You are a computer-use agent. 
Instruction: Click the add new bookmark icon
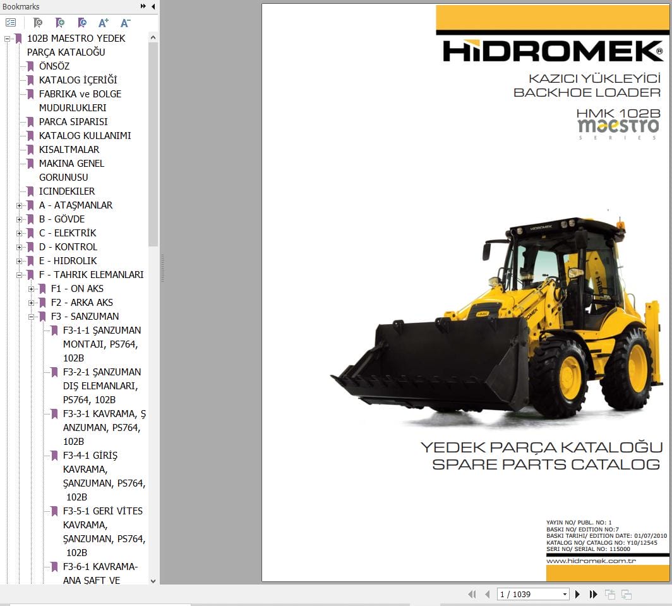tap(60, 22)
